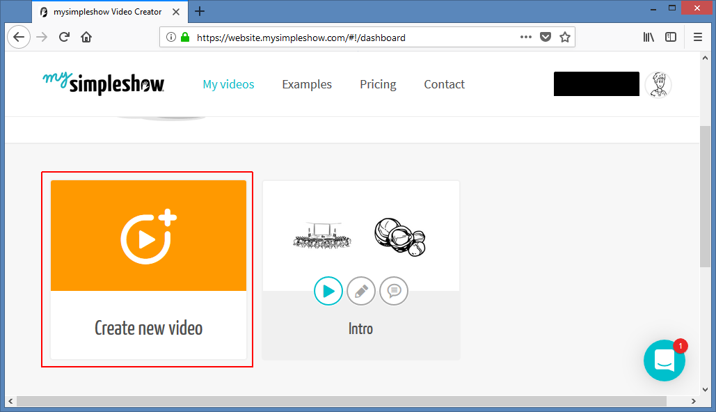Click the user avatar profile picture
The image size is (716, 412).
(658, 85)
